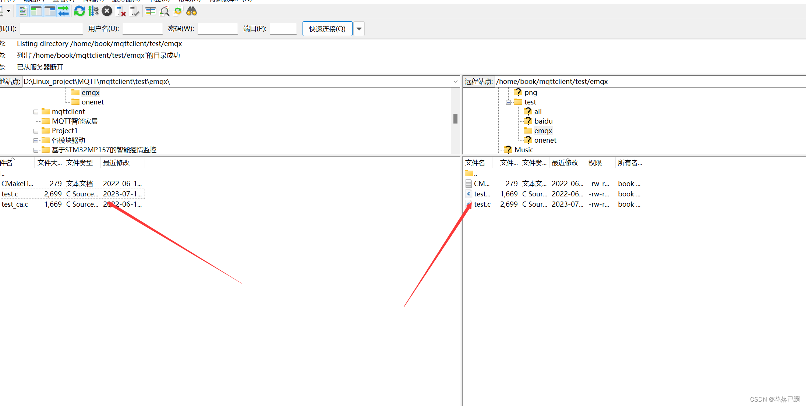Sort remote list by 权限 column
Viewport: 806px width, 406px height.
[x=601, y=163]
